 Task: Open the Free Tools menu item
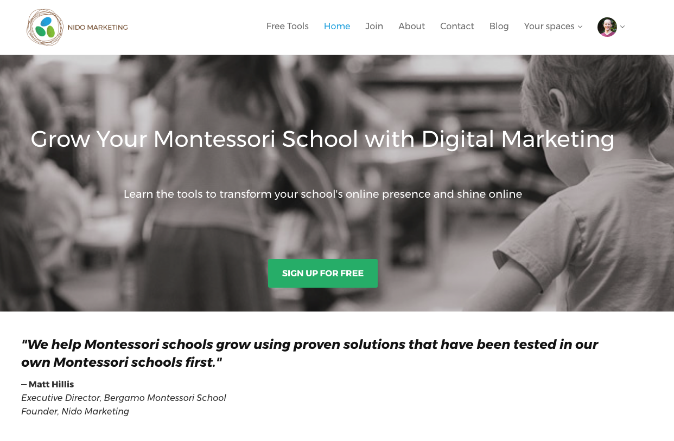pyautogui.click(x=287, y=27)
